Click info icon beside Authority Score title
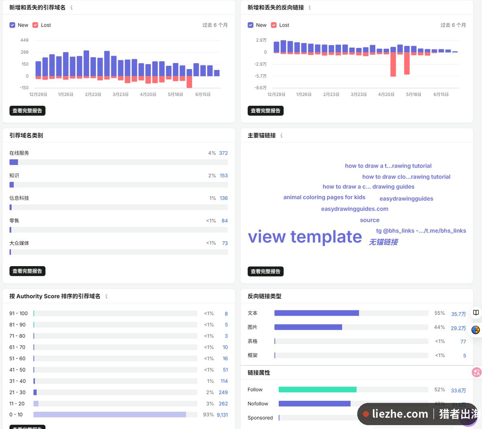This screenshot has height=429, width=482. tap(106, 296)
